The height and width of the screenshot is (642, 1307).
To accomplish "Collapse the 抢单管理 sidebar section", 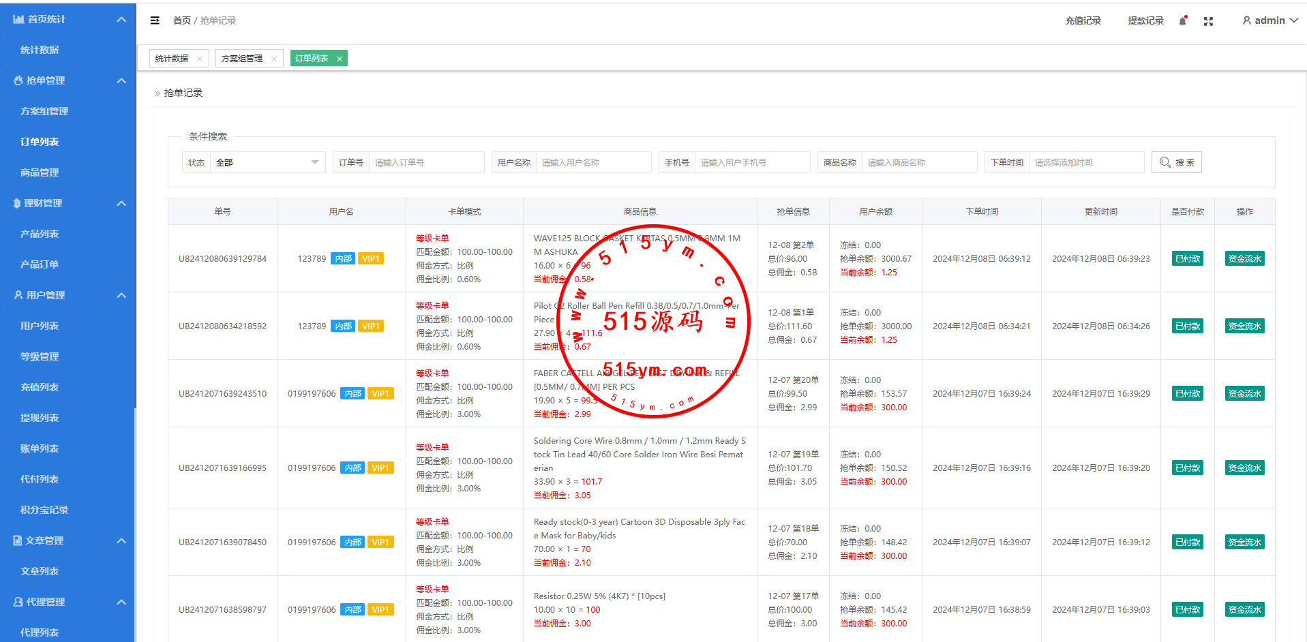I will (121, 80).
